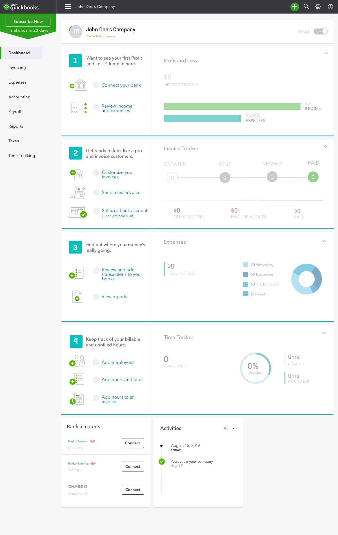Toggle the hamburger navigation menu icon
The height and width of the screenshot is (535, 338).
point(68,7)
